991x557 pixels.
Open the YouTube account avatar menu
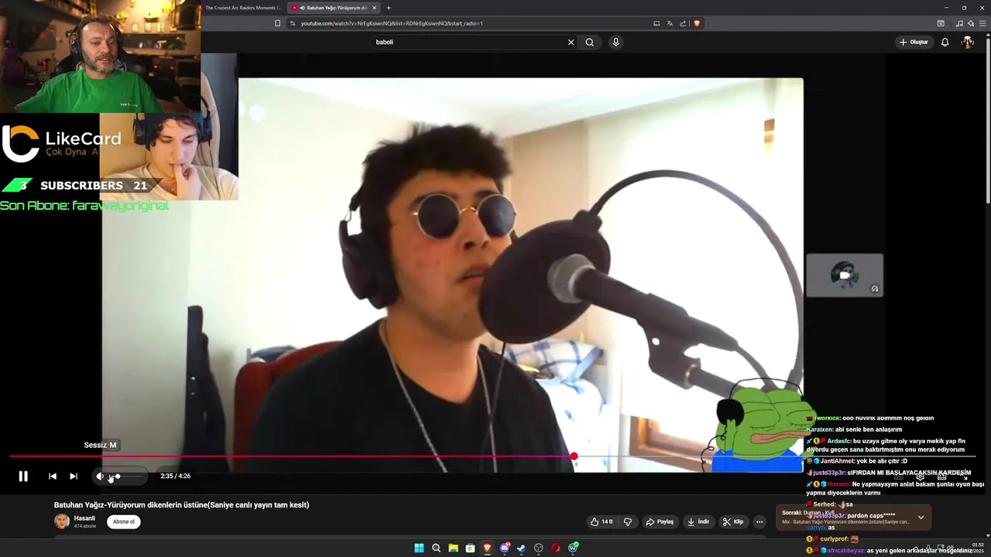coord(967,43)
